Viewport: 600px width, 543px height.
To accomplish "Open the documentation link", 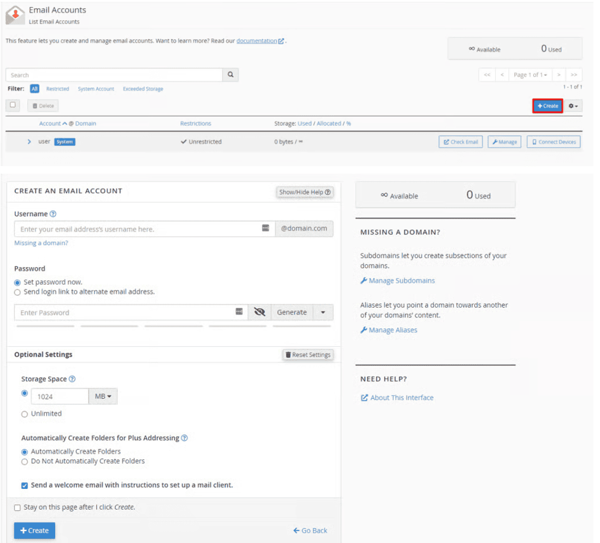I will [x=259, y=41].
